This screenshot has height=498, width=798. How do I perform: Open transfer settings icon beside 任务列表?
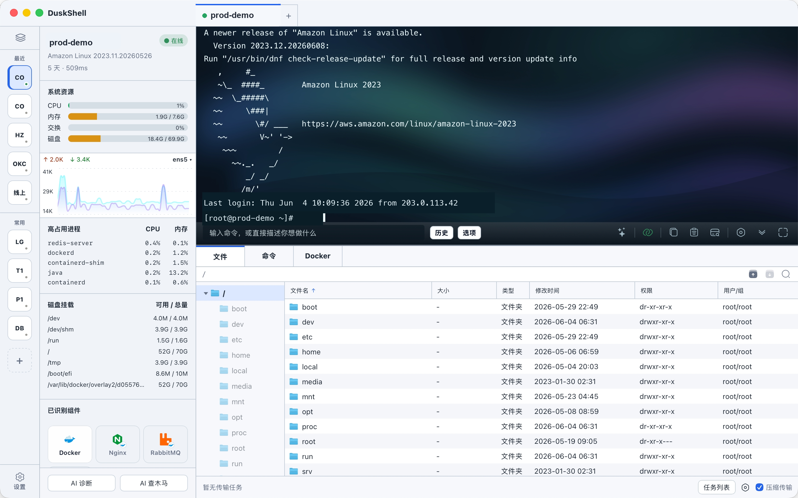click(745, 487)
